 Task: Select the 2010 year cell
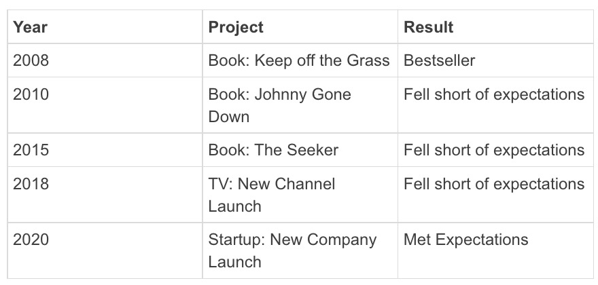coord(31,94)
